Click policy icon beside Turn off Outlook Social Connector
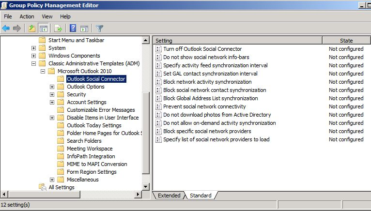 point(158,49)
